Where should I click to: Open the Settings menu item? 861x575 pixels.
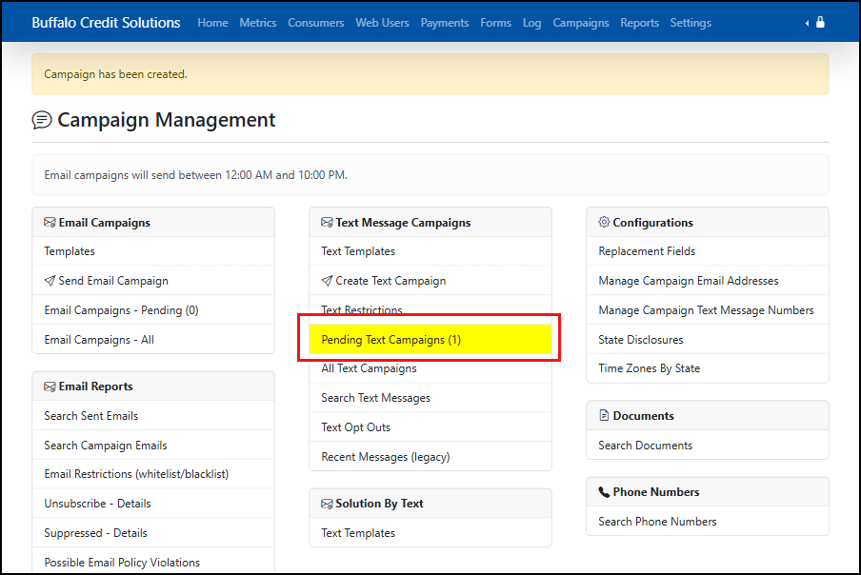point(691,23)
